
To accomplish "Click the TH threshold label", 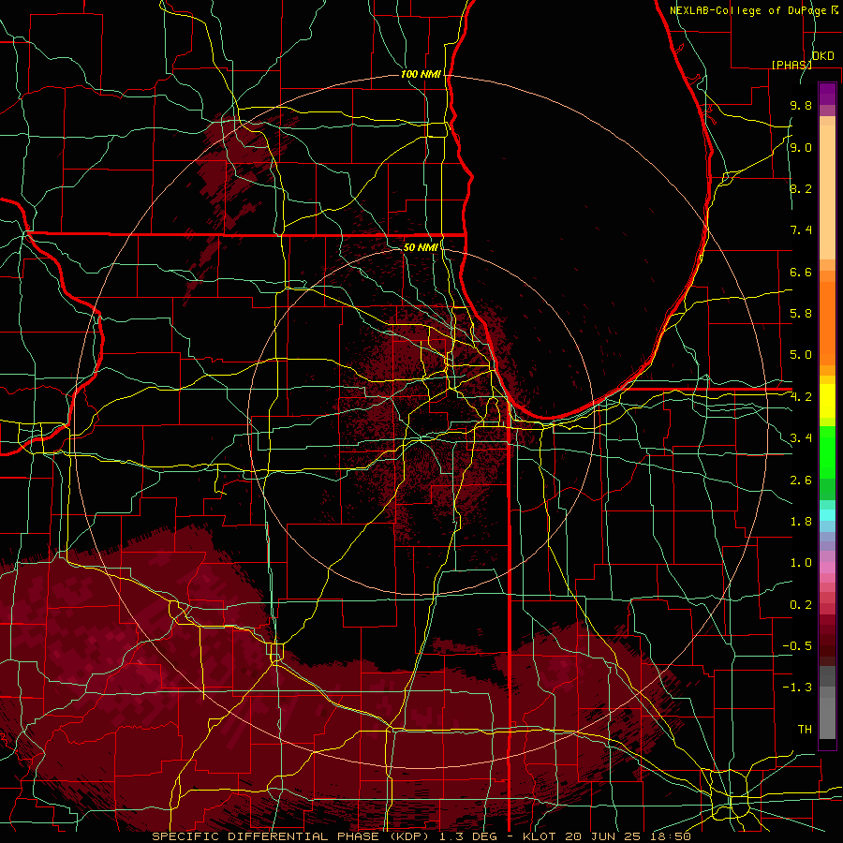I will pos(805,730).
